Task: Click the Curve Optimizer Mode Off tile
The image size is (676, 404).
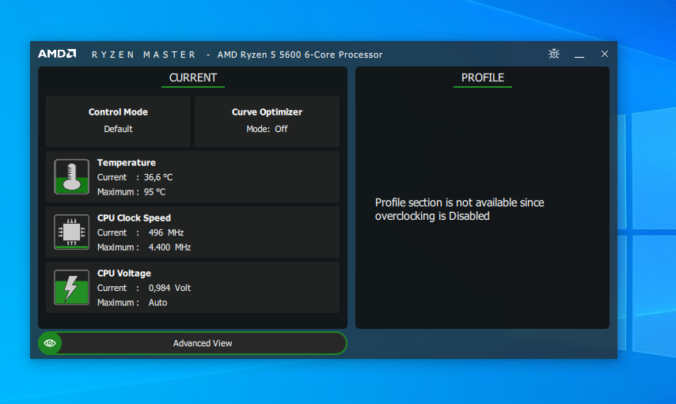Action: pyautogui.click(x=267, y=121)
